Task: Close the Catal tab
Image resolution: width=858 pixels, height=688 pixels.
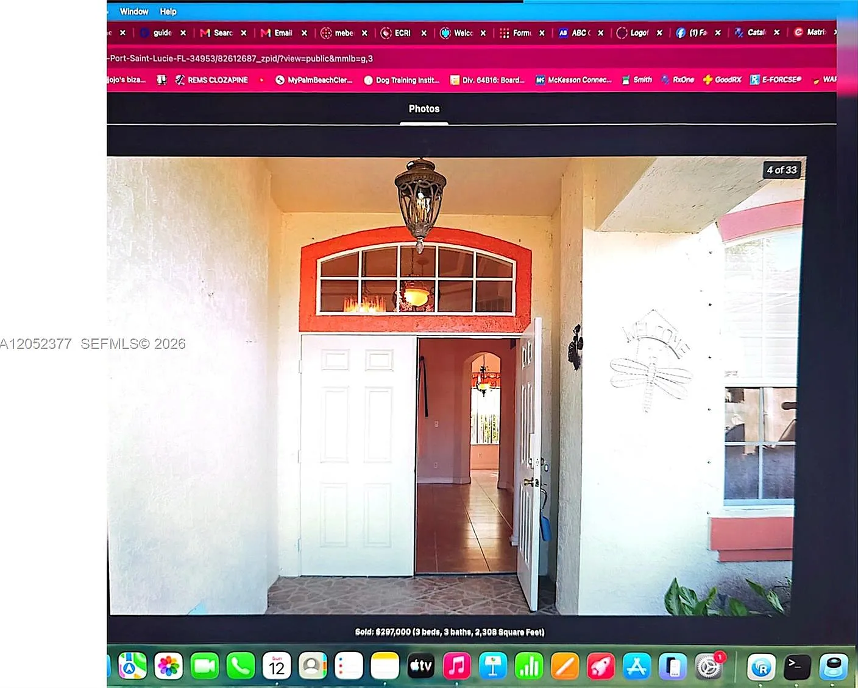Action: [x=776, y=33]
